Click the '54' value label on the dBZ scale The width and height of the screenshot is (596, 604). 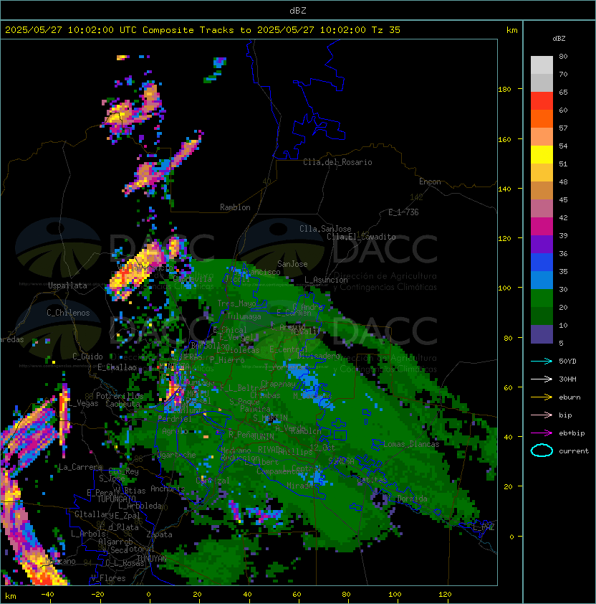[x=563, y=146]
